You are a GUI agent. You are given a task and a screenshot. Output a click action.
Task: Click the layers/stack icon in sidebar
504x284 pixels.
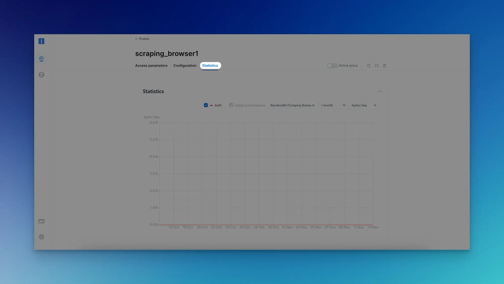click(41, 74)
